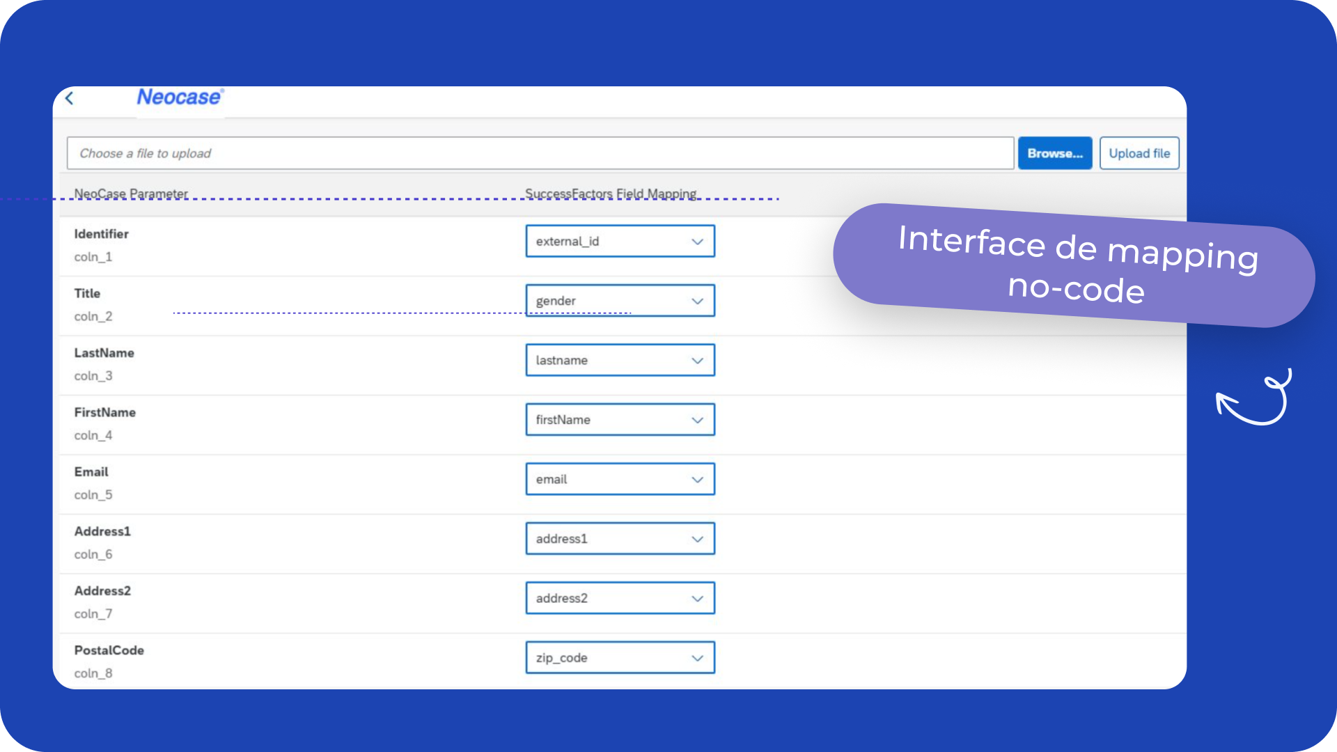Screen dimensions: 1337x752
Task: Expand the zip_code mapping dropdown
Action: click(x=620, y=658)
